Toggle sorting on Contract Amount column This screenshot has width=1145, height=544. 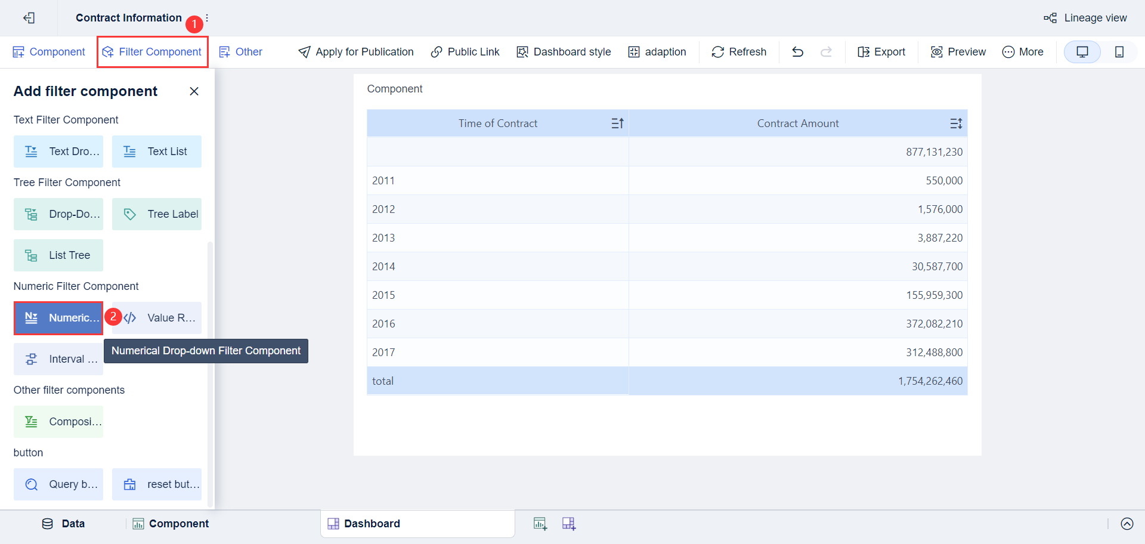(x=956, y=123)
